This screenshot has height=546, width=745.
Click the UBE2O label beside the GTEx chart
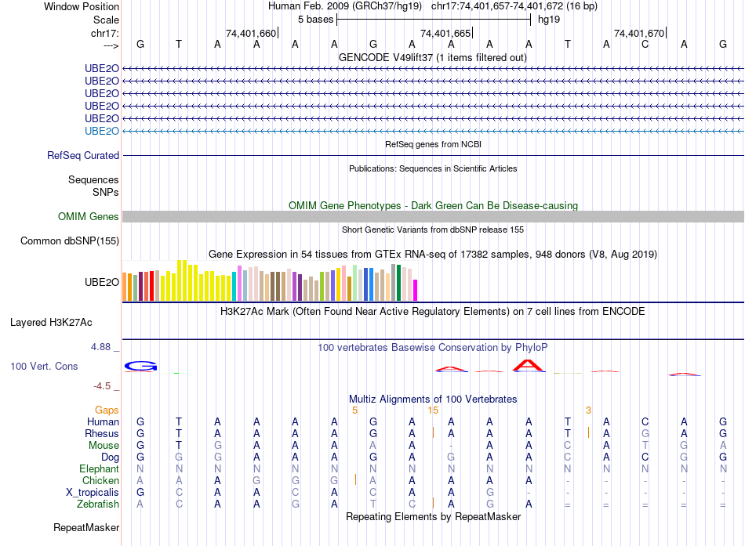(x=102, y=282)
